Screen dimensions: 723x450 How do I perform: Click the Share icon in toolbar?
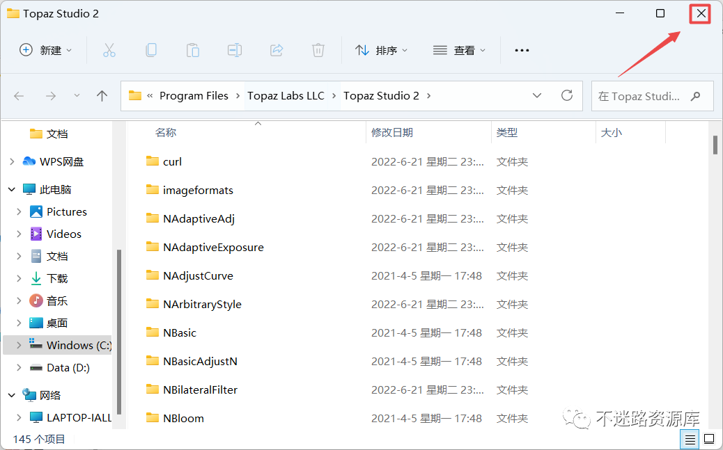click(x=277, y=50)
